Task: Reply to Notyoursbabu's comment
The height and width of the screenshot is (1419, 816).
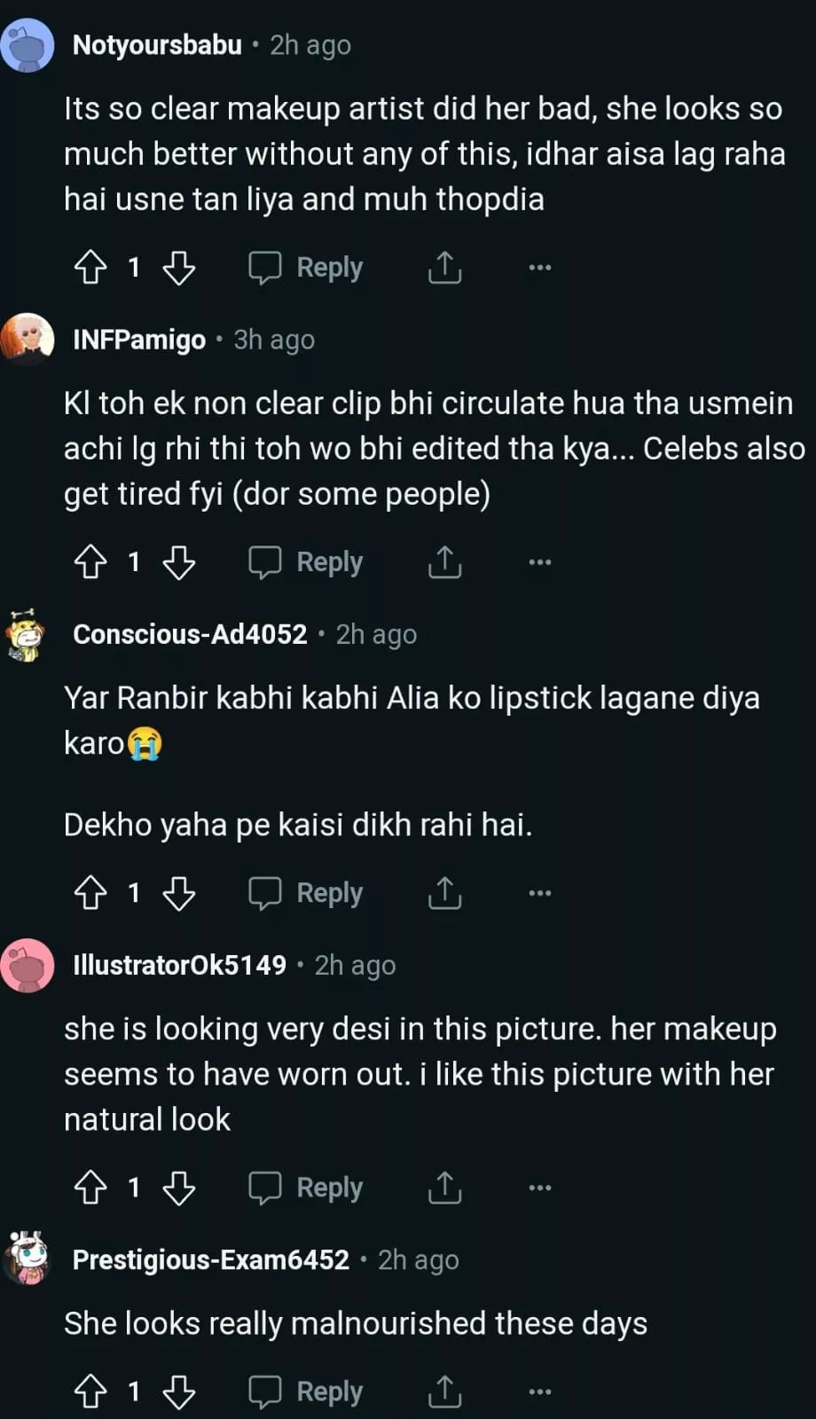Action: [x=306, y=267]
